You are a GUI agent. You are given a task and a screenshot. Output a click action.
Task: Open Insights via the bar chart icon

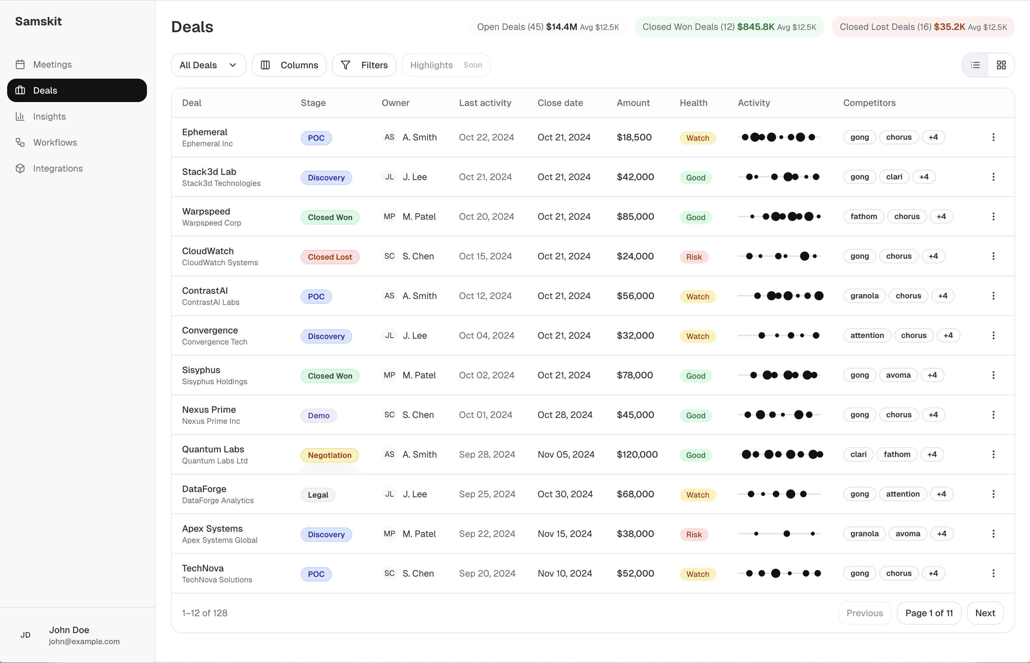tap(20, 116)
